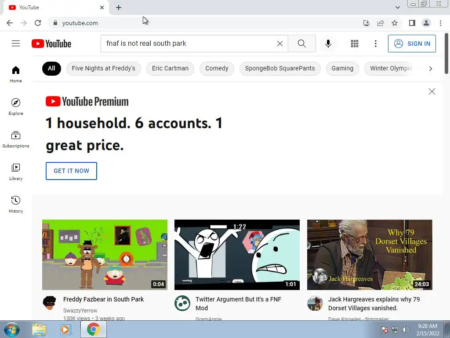Open SwazzyYerrow channel link
The height and width of the screenshot is (338, 450).
point(80,310)
